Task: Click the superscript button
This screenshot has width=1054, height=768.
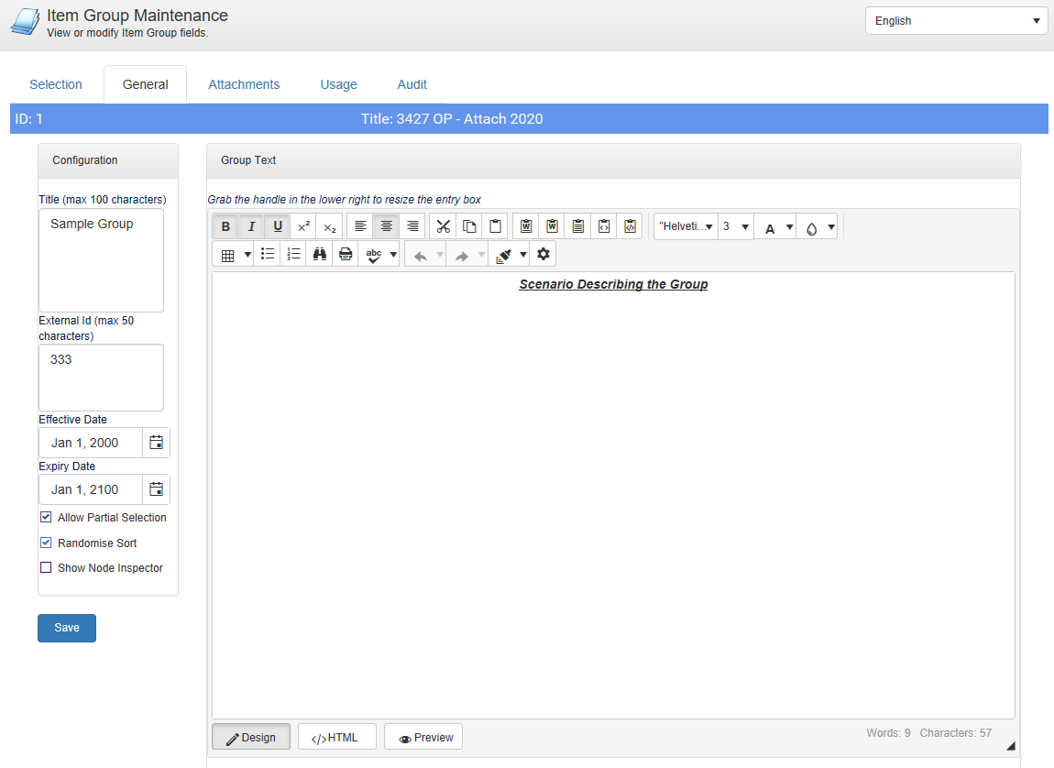Action: pyautogui.click(x=304, y=226)
